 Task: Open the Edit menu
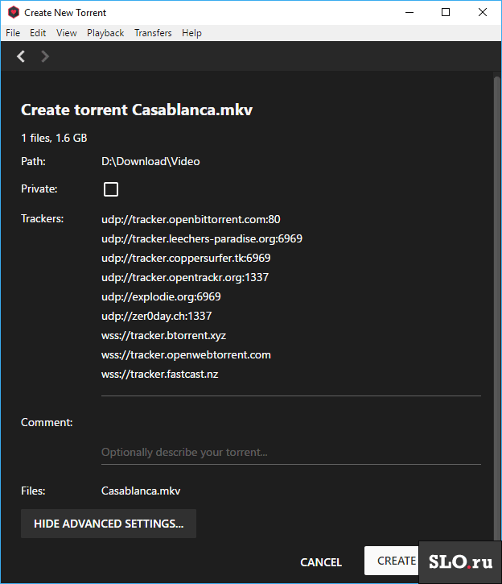[x=38, y=33]
